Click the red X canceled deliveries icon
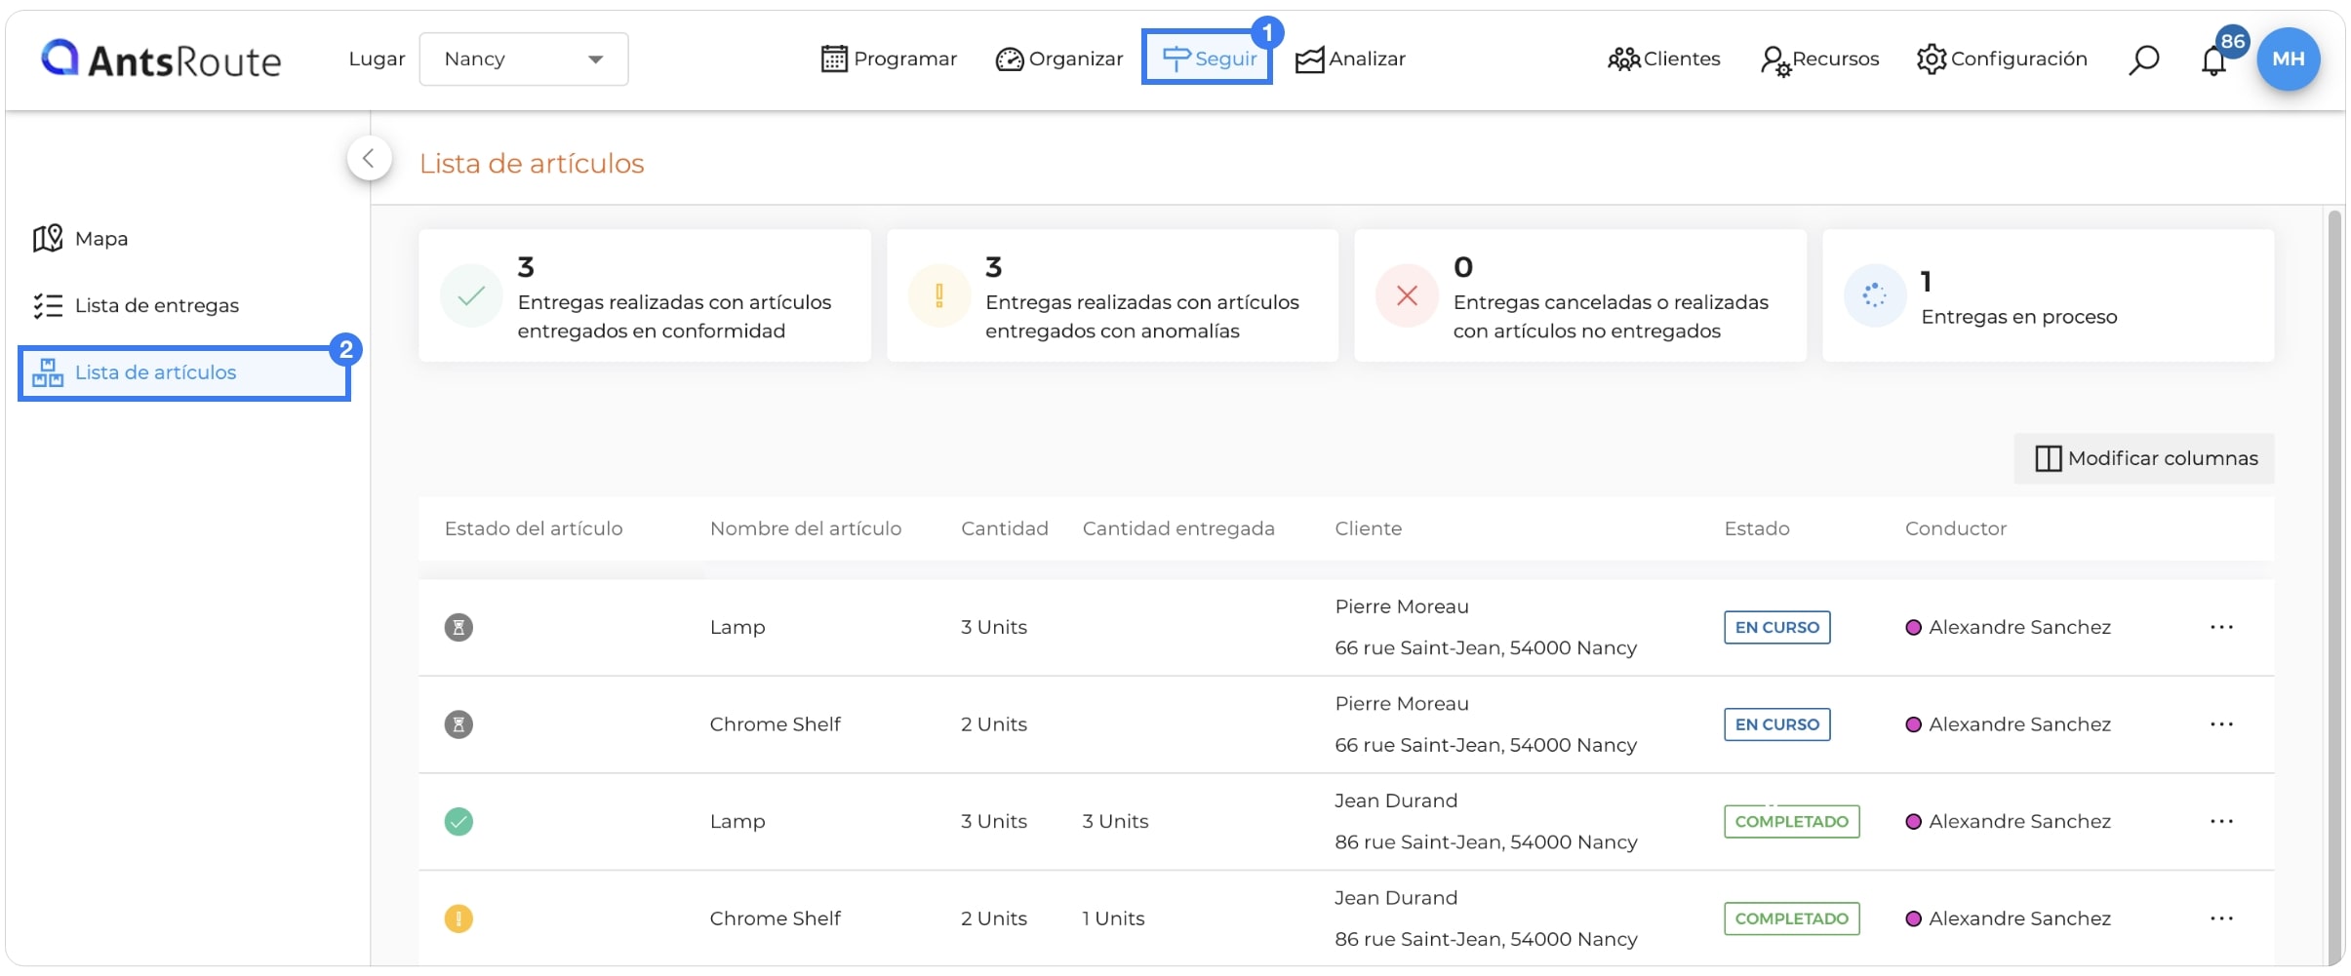Image resolution: width=2351 pixels, height=976 pixels. [1407, 295]
